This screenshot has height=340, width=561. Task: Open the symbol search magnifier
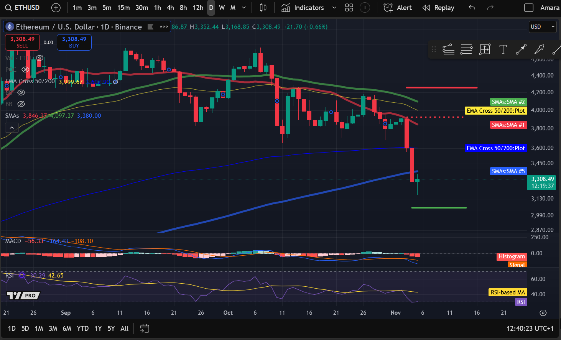[8, 7]
